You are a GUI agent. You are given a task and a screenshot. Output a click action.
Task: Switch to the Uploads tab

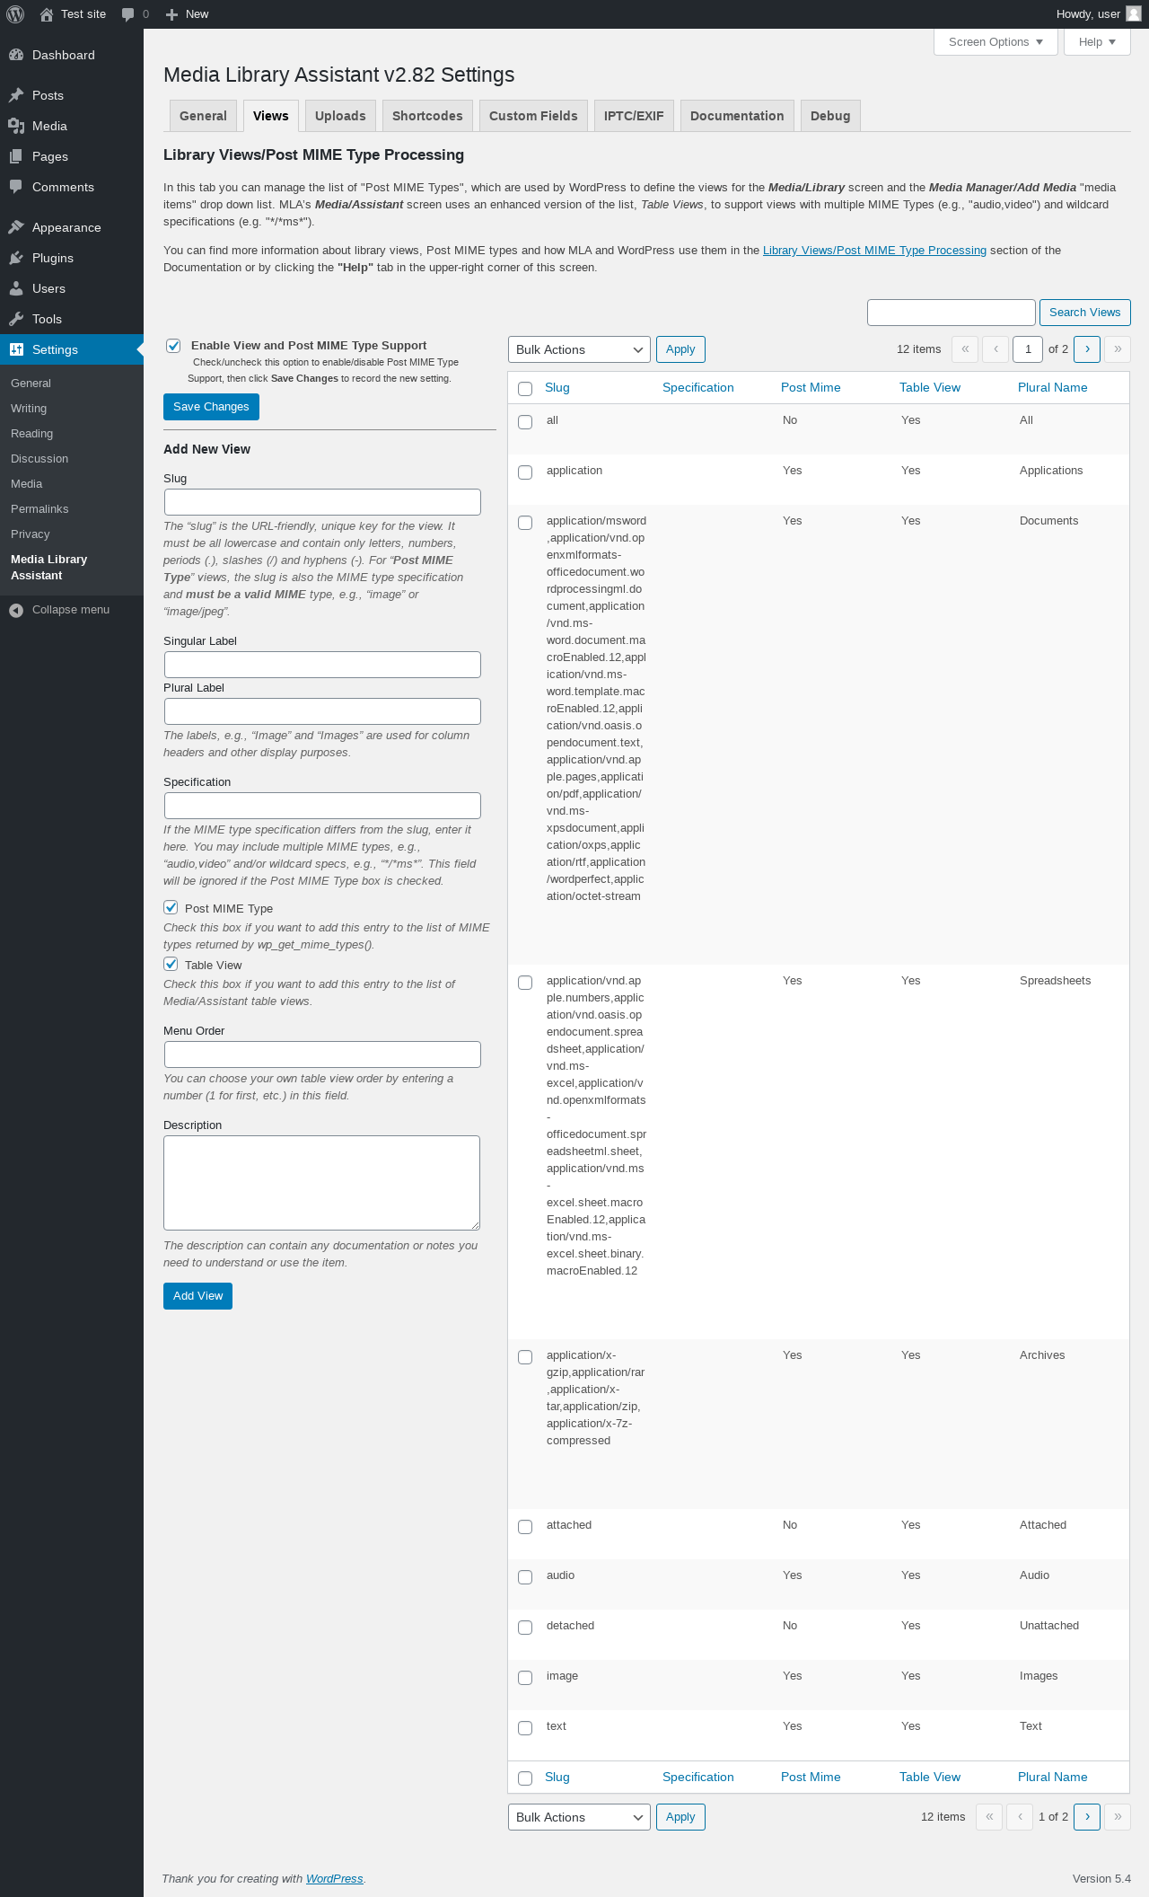[340, 116]
